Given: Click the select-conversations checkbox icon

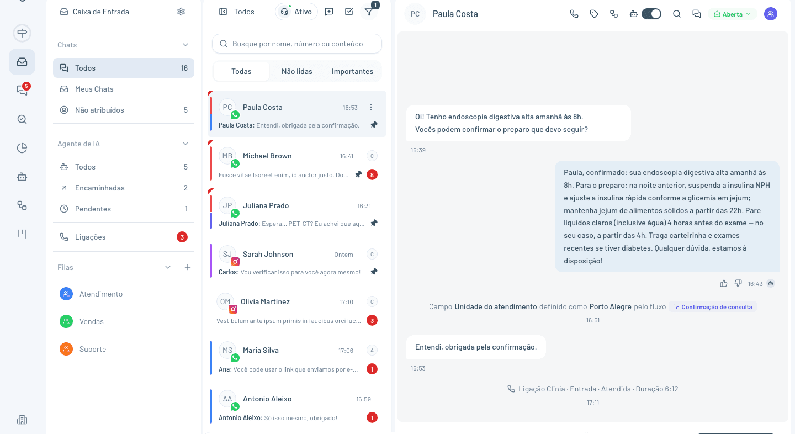Looking at the screenshot, I should pos(349,12).
